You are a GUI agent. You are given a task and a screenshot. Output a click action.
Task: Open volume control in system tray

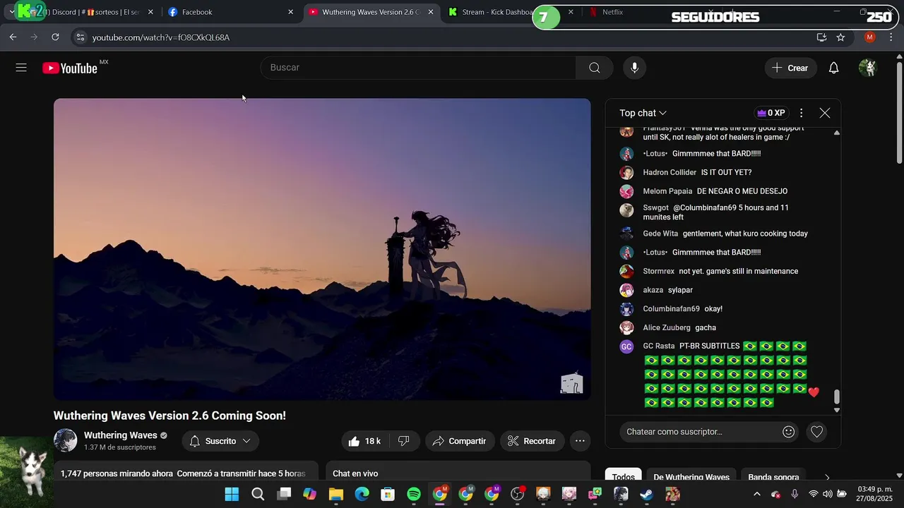[x=827, y=495]
